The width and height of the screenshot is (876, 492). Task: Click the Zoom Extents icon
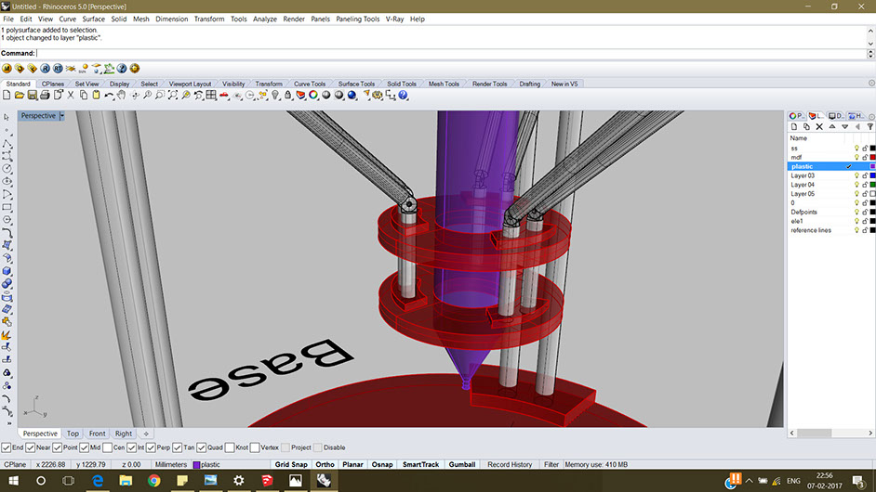point(173,96)
